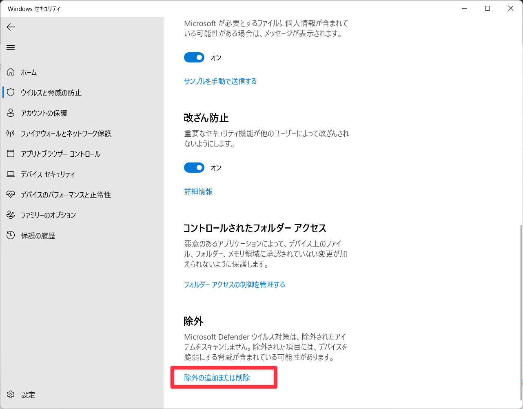Viewport: 523px width, 409px height.
Task: Click the コントロールされたフォルダー アクセス heading
Action: coord(255,228)
